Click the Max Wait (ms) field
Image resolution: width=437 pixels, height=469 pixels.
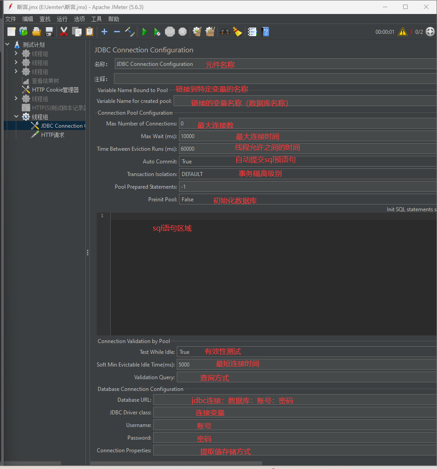(308, 136)
